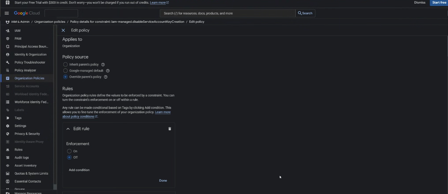Click the Tags icon in sidebar

point(8,118)
